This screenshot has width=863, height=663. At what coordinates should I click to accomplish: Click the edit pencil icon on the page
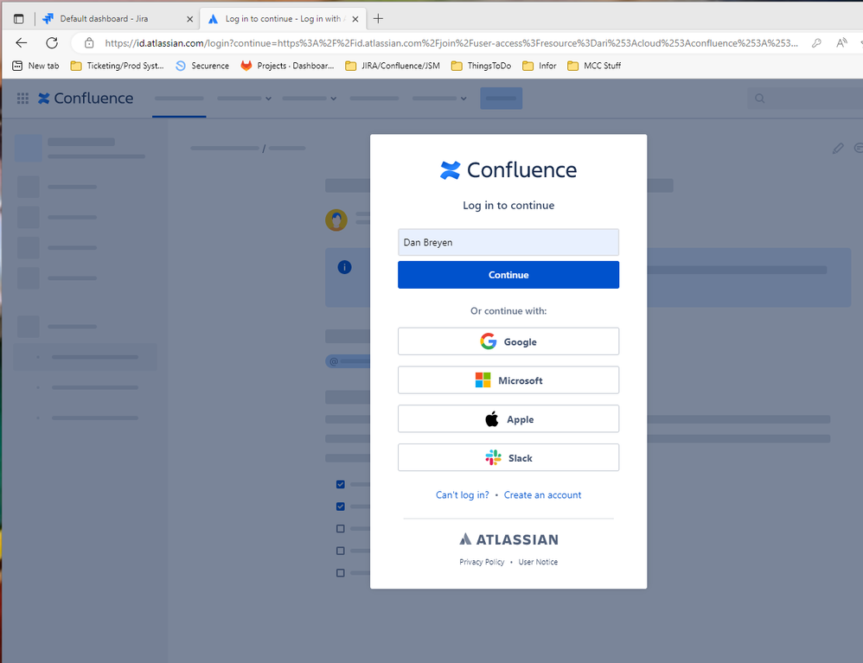point(838,149)
